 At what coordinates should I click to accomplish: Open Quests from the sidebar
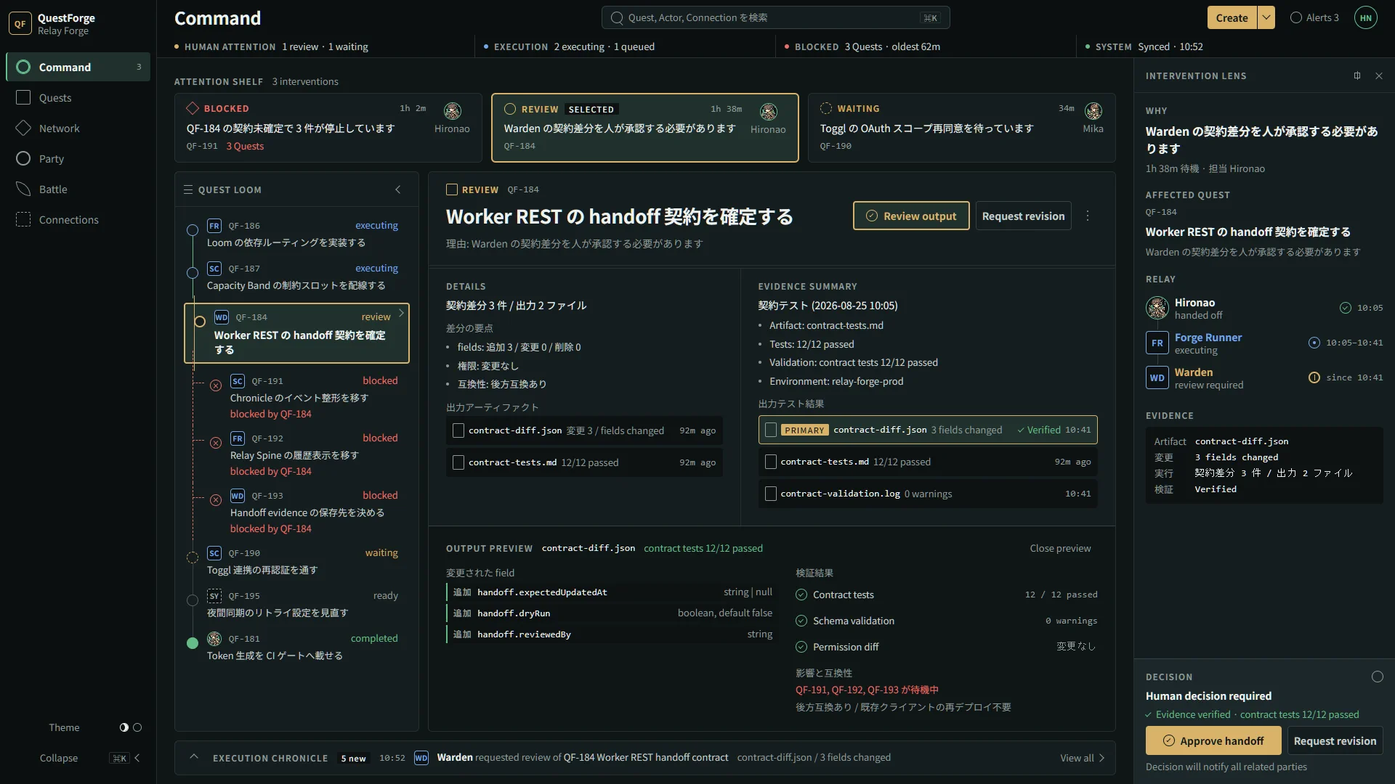[78, 97]
